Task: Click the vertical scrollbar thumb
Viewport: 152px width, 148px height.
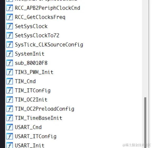Action: pyautogui.click(x=145, y=123)
